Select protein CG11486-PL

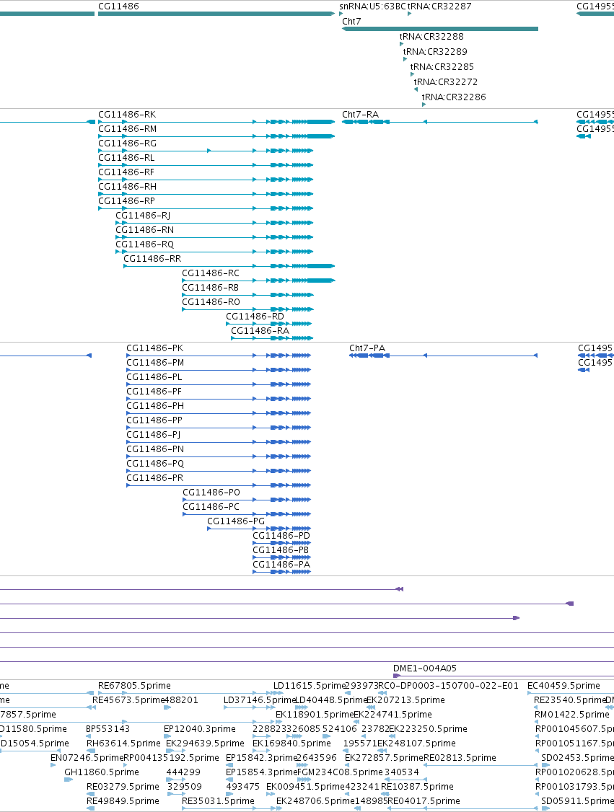tap(154, 377)
